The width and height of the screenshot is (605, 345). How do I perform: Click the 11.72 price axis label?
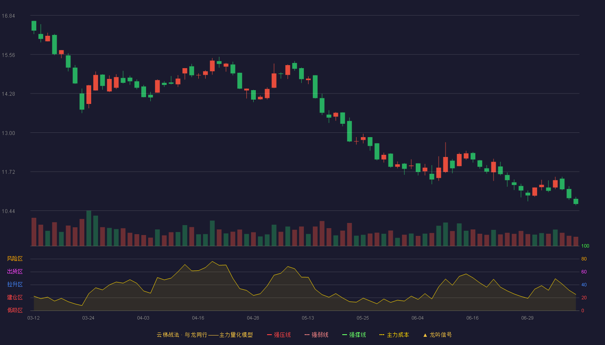click(x=8, y=172)
